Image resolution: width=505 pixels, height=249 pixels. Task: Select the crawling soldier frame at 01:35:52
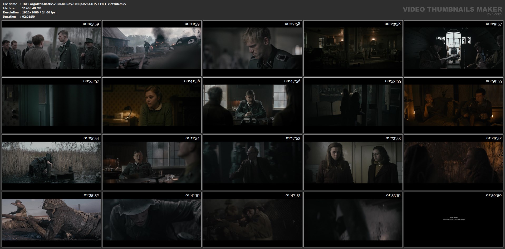(x=51, y=220)
